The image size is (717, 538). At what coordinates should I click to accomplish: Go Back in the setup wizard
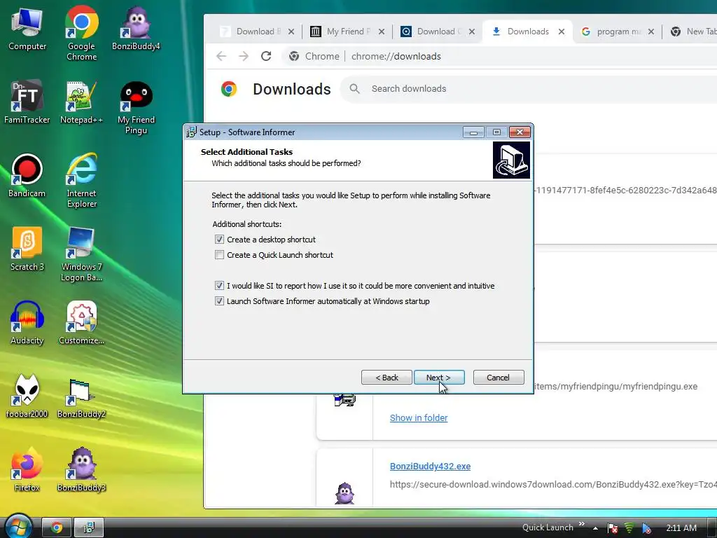(387, 378)
